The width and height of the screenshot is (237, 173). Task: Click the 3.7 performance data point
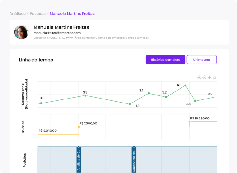[149, 93]
